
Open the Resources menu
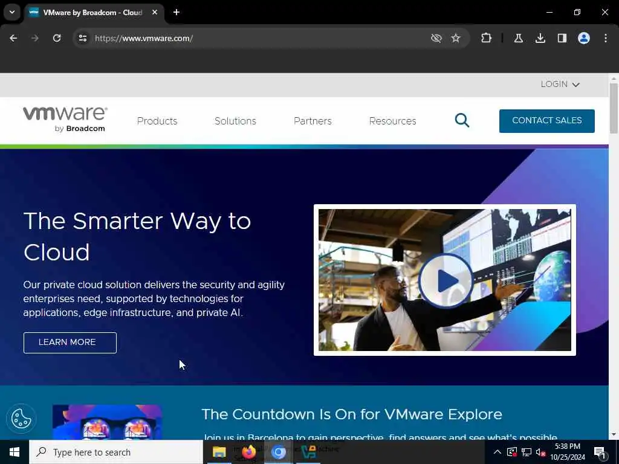pyautogui.click(x=393, y=121)
